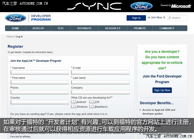Click the search magnifier icon
194x139 pixels.
[170, 18]
